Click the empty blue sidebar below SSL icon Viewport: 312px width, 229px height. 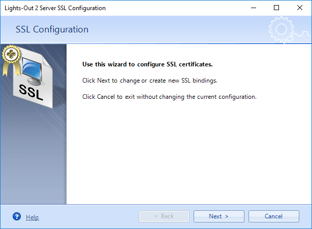[34, 157]
